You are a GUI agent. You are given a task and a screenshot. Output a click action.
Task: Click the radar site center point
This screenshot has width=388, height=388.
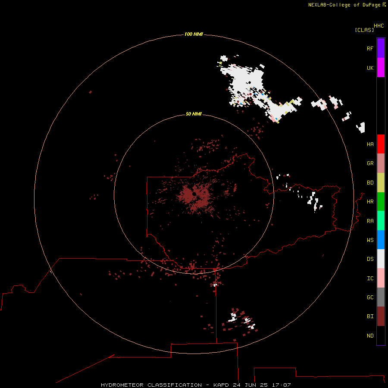pyautogui.click(x=194, y=194)
